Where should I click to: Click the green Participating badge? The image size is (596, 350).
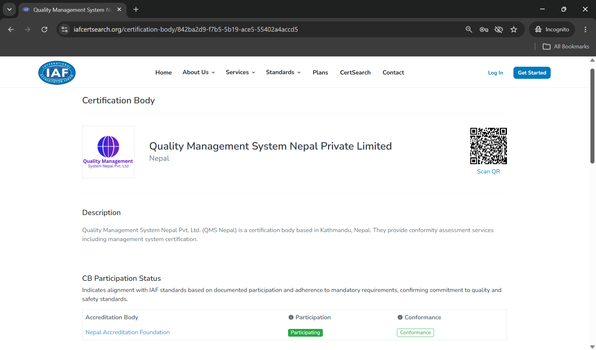click(x=305, y=333)
